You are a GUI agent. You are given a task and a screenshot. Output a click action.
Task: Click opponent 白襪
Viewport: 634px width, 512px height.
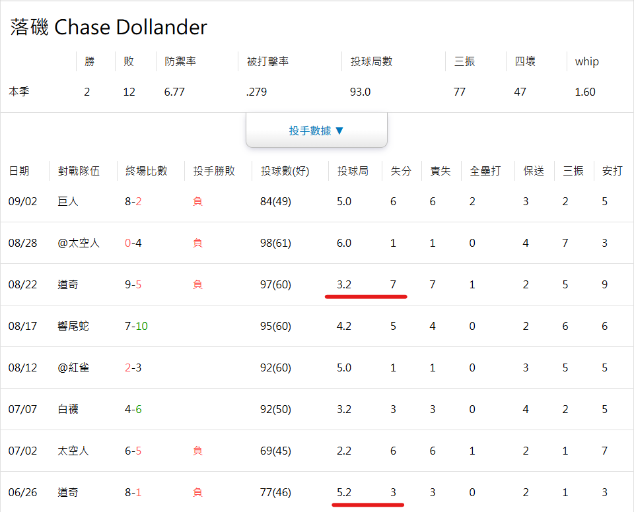(x=68, y=409)
